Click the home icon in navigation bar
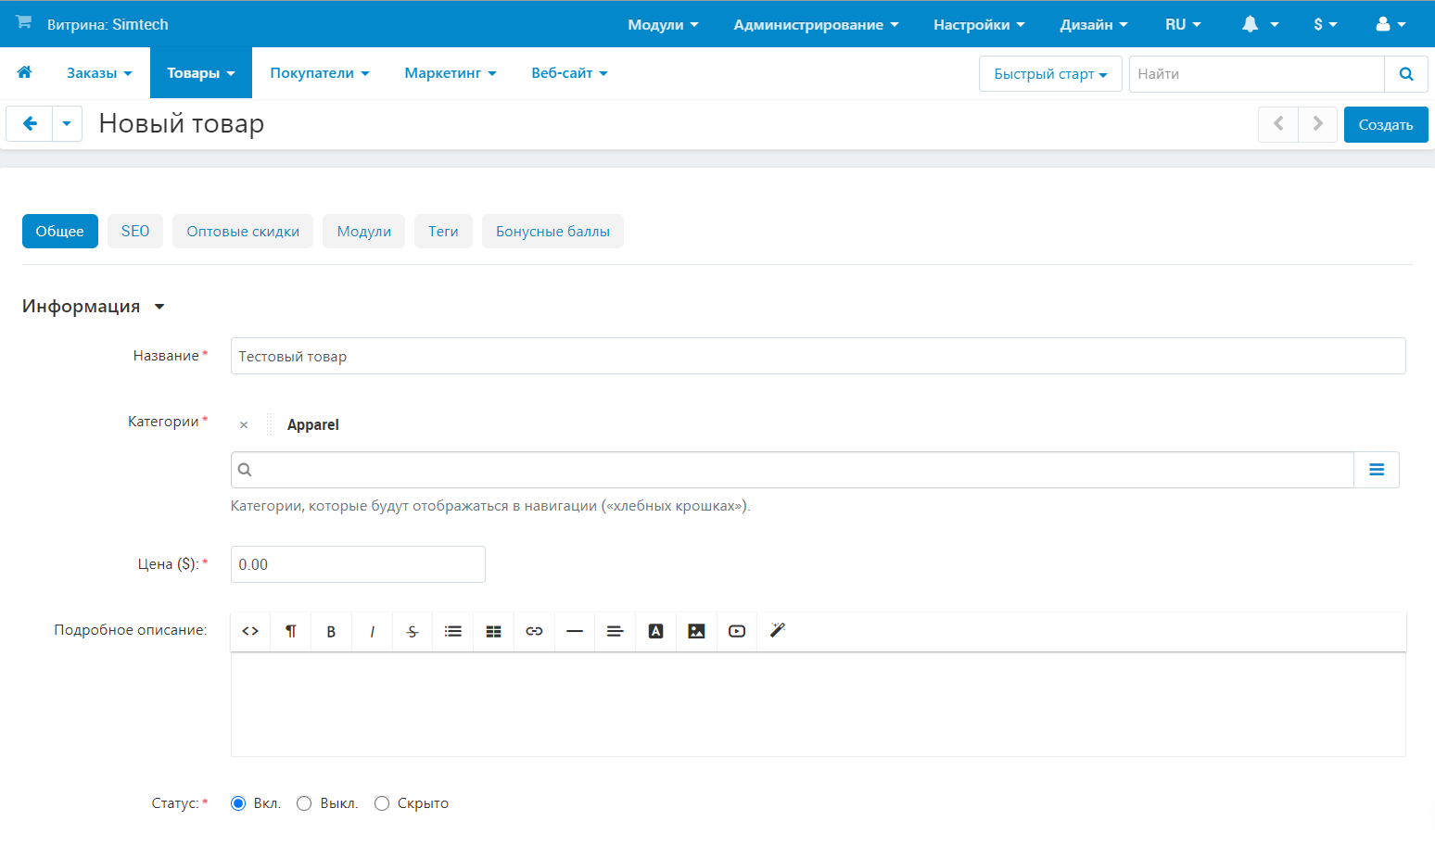 (25, 72)
